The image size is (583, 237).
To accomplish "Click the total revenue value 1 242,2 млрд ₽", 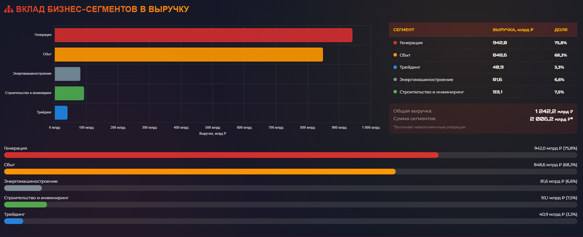I will coord(554,111).
